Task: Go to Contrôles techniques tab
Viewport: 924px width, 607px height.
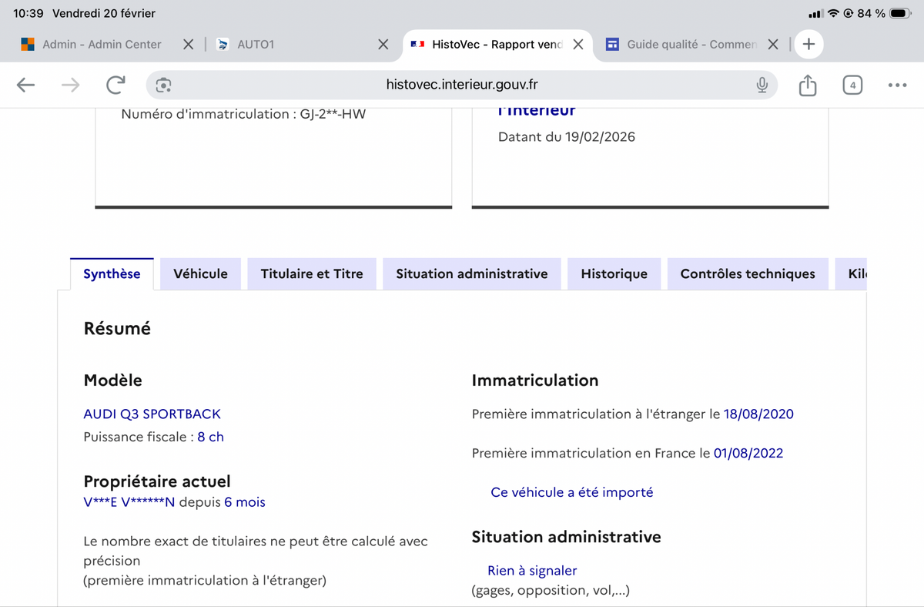Action: point(747,274)
